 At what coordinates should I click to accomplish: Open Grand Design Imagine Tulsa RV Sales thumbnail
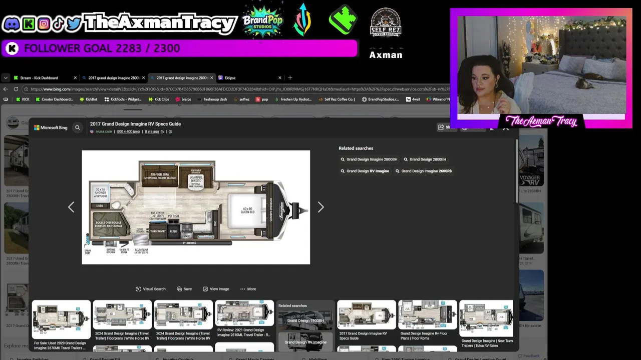point(487,317)
